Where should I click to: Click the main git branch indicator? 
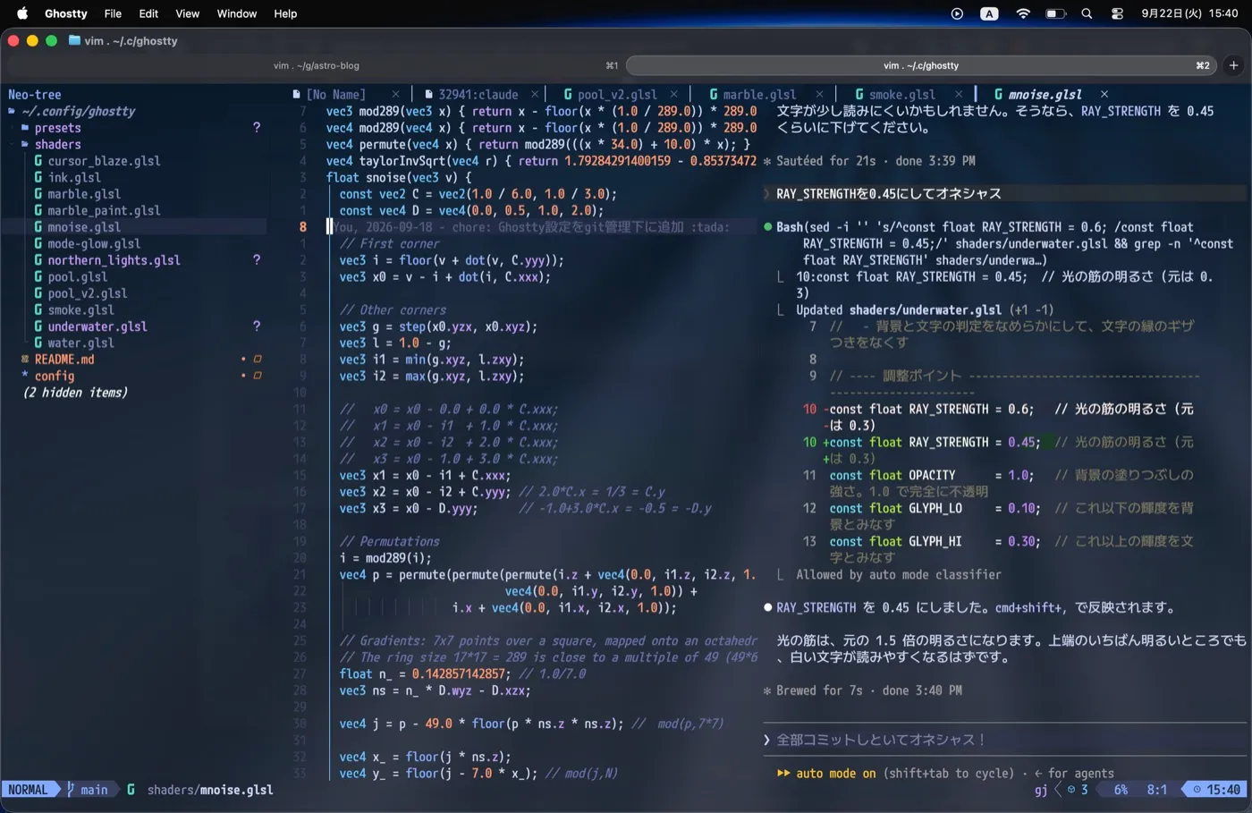(x=88, y=790)
